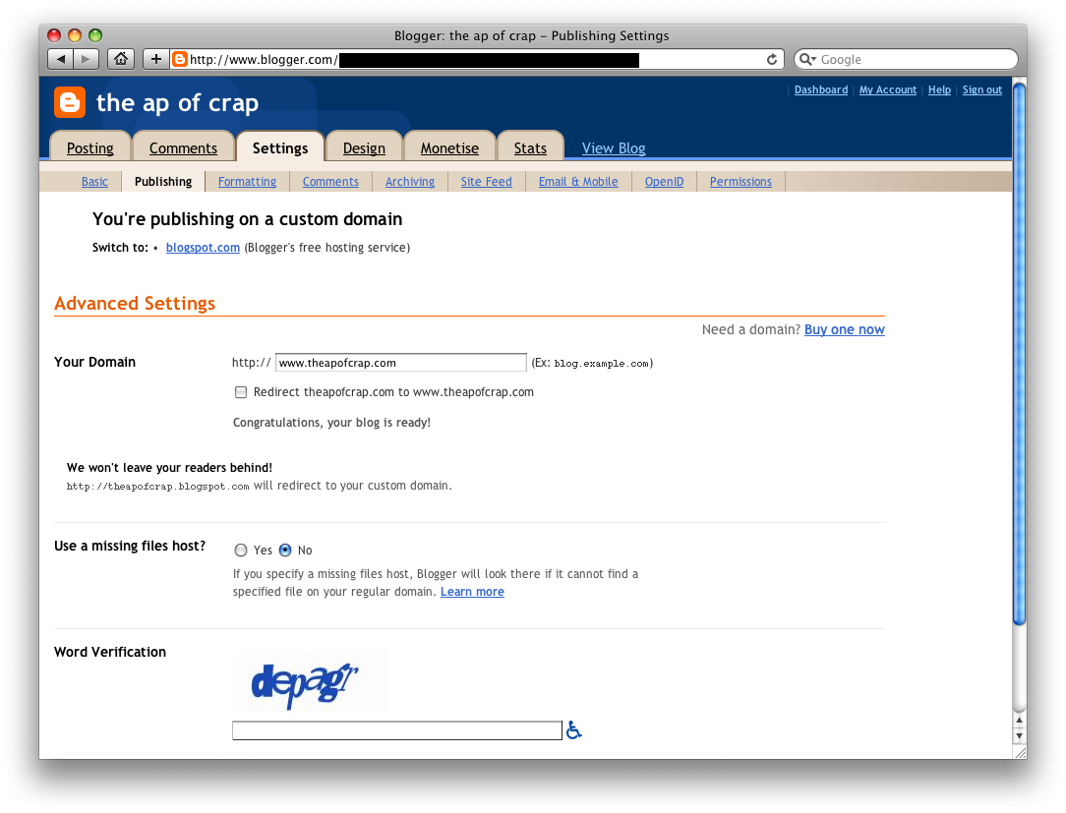Open the My Account link
1066x813 pixels.
point(887,89)
